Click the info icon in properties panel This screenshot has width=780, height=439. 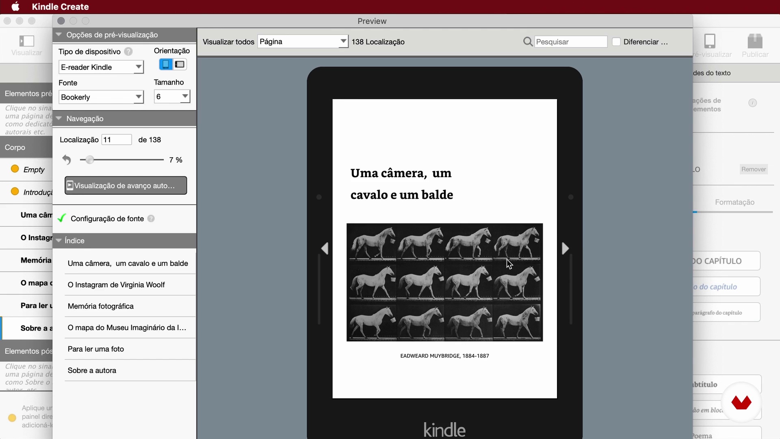point(752,103)
